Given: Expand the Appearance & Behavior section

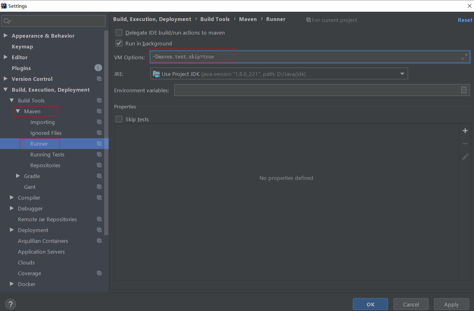Looking at the screenshot, I should pyautogui.click(x=6, y=35).
